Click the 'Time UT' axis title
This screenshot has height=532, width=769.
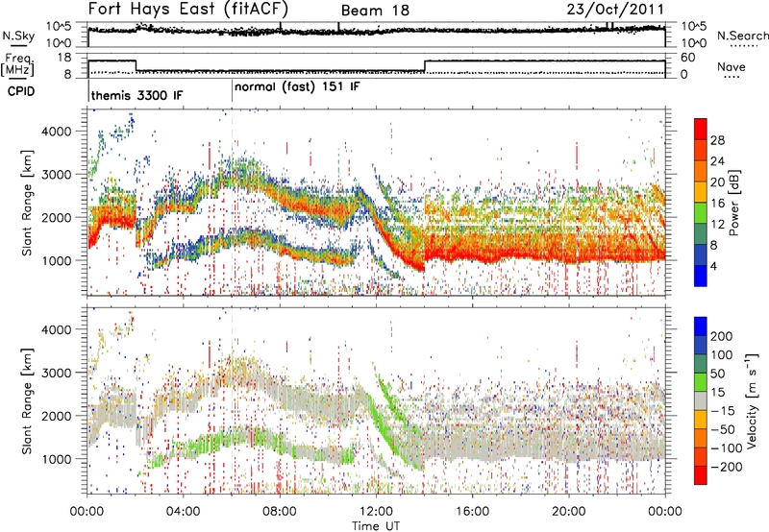(x=376, y=525)
